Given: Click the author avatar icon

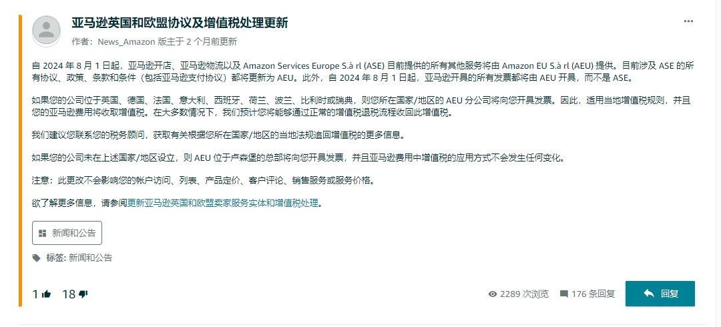Looking at the screenshot, I should (x=46, y=31).
